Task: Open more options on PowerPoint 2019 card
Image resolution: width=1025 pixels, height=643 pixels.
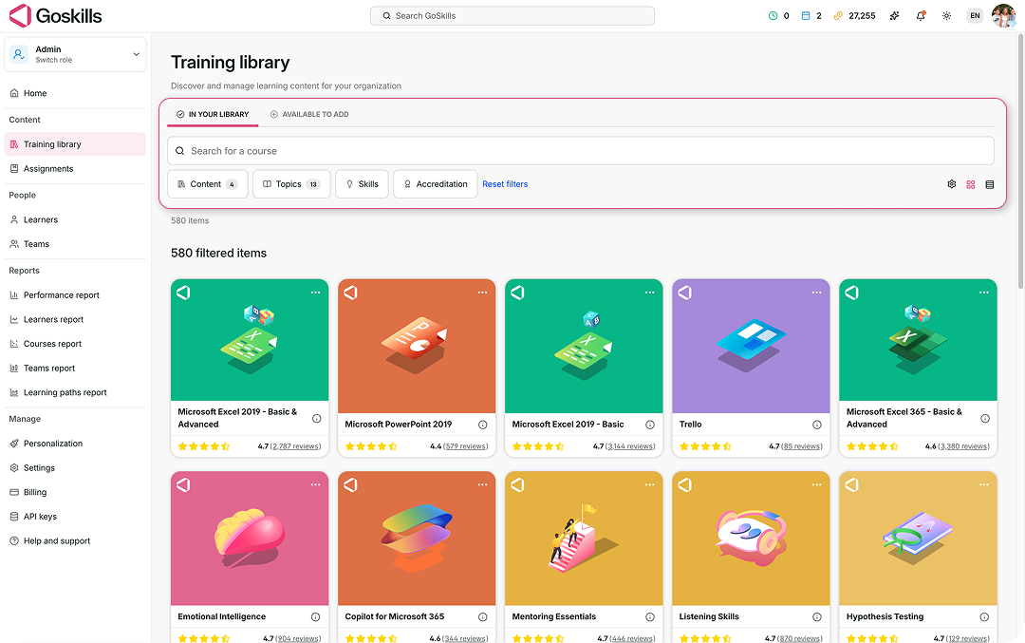Action: 482,293
